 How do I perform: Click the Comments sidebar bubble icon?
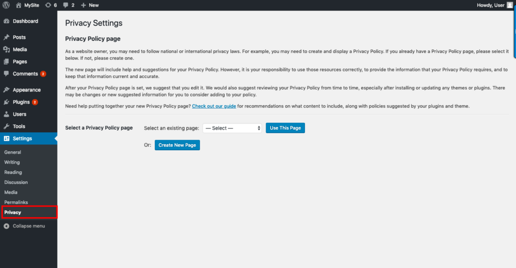coord(7,73)
